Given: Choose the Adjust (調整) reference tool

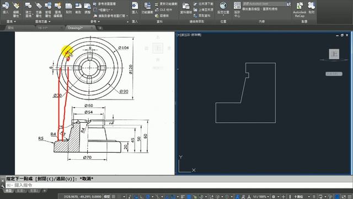Looking at the screenshot, I should coord(87,8).
